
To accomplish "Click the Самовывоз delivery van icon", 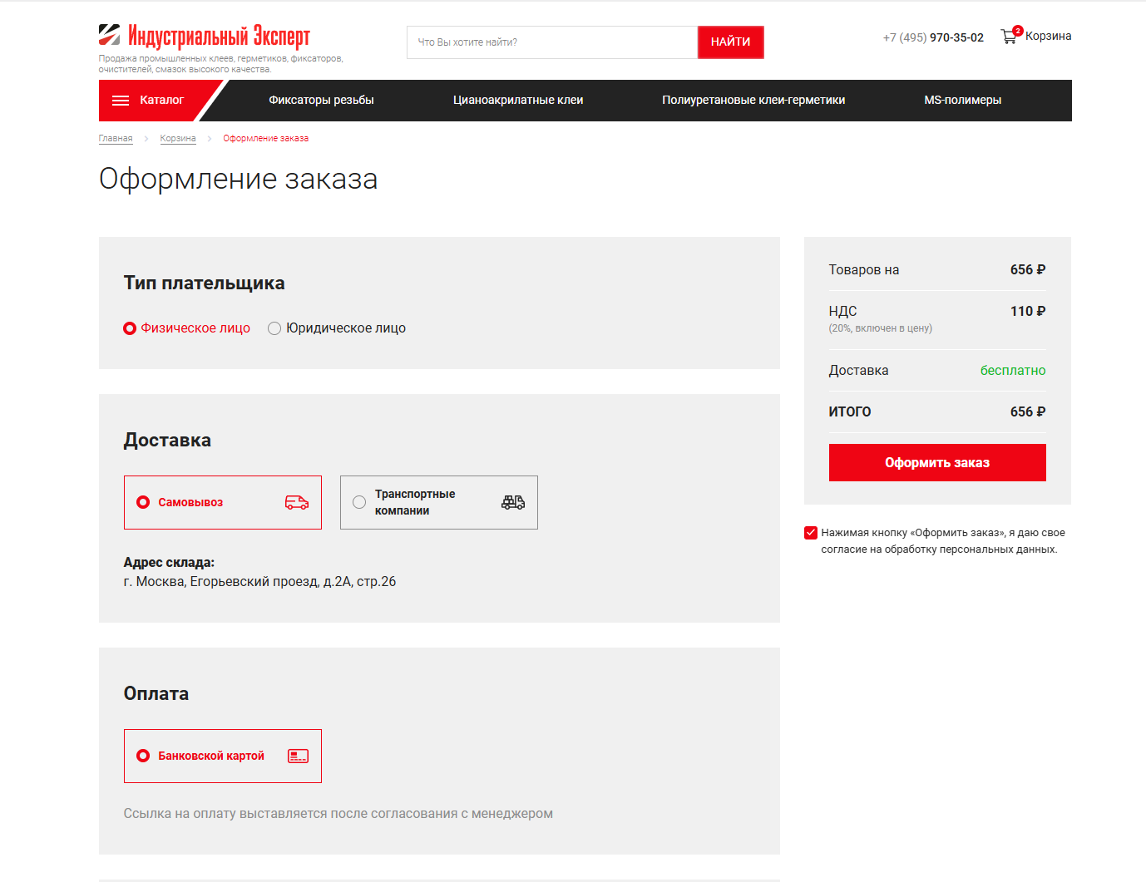I will pos(296,502).
